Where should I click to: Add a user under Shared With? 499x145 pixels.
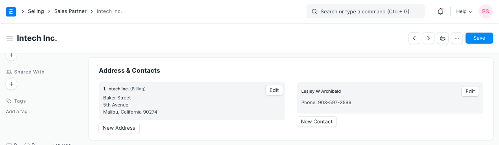[x=11, y=84]
